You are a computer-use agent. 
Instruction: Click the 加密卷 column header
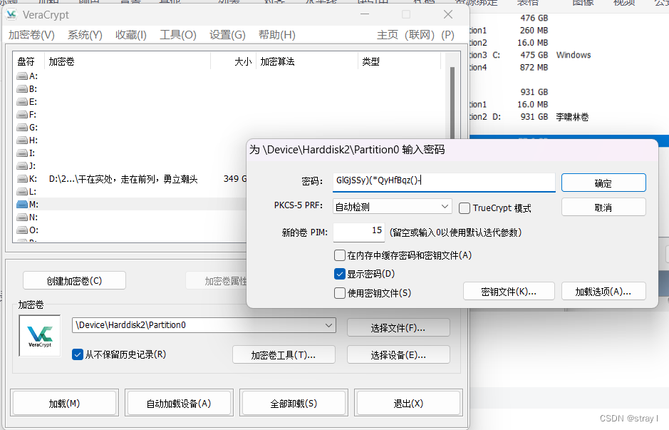pyautogui.click(x=127, y=61)
